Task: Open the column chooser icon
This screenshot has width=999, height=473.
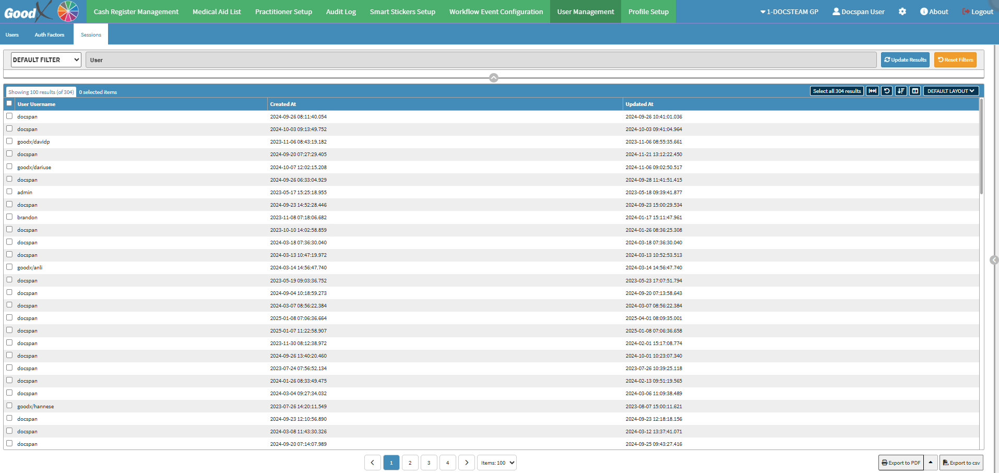Action: pos(914,91)
